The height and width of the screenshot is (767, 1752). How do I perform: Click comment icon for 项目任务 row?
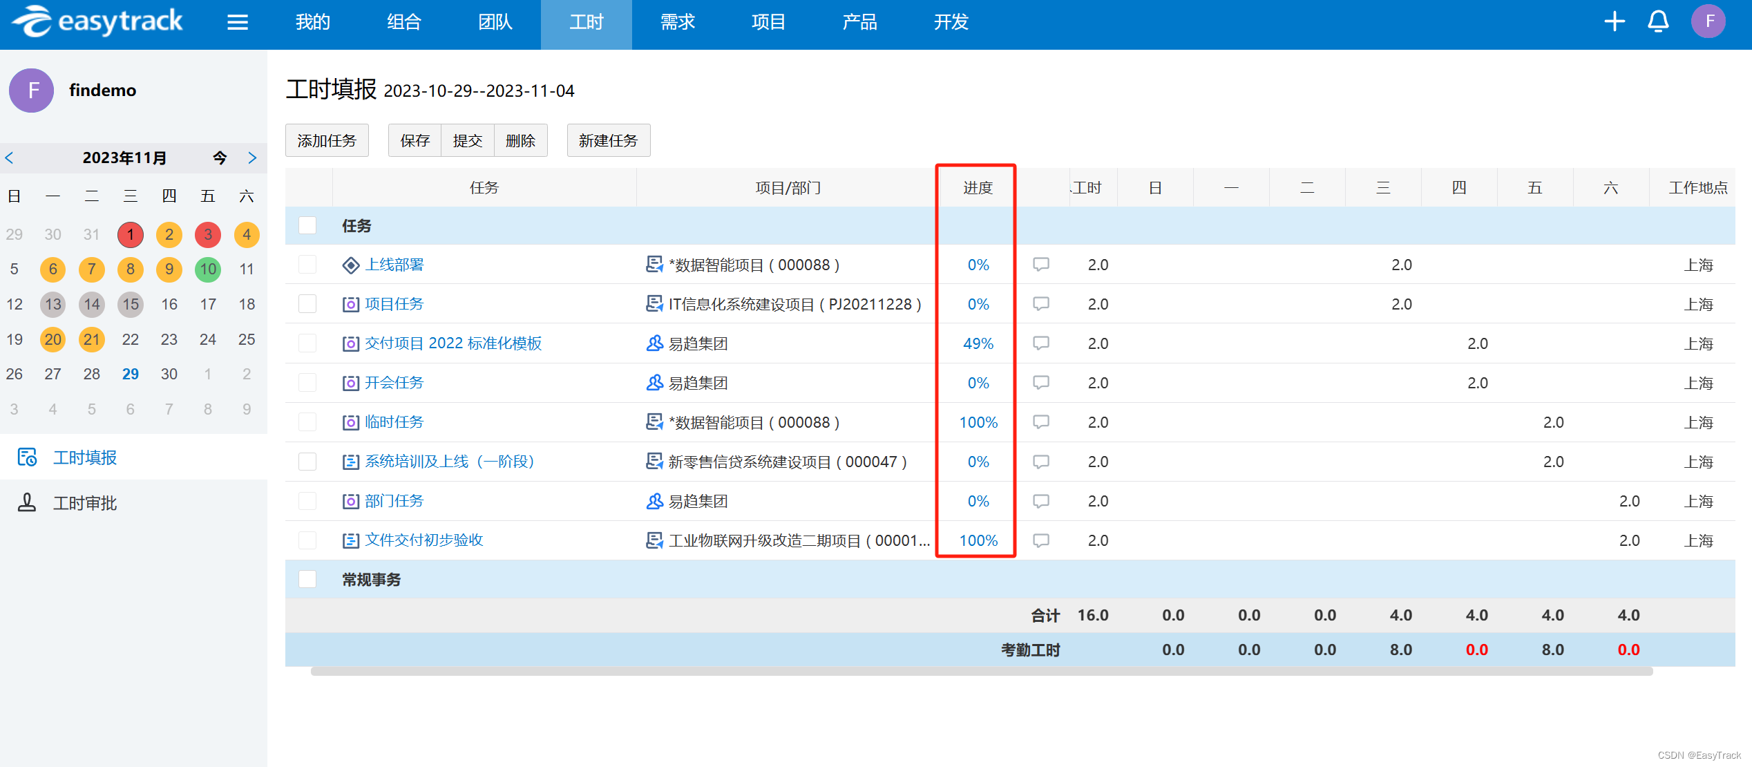point(1040,304)
